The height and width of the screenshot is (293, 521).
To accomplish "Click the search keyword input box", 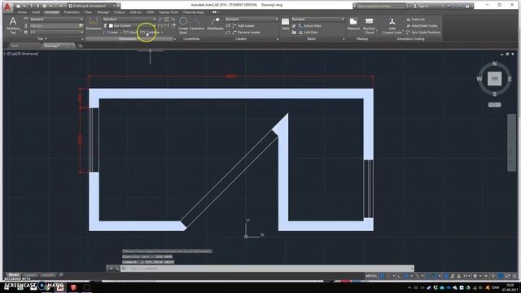I will pyautogui.click(x=380, y=6).
